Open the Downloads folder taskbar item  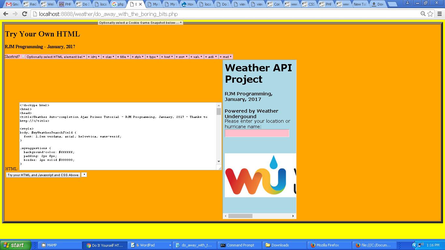[x=285, y=245]
